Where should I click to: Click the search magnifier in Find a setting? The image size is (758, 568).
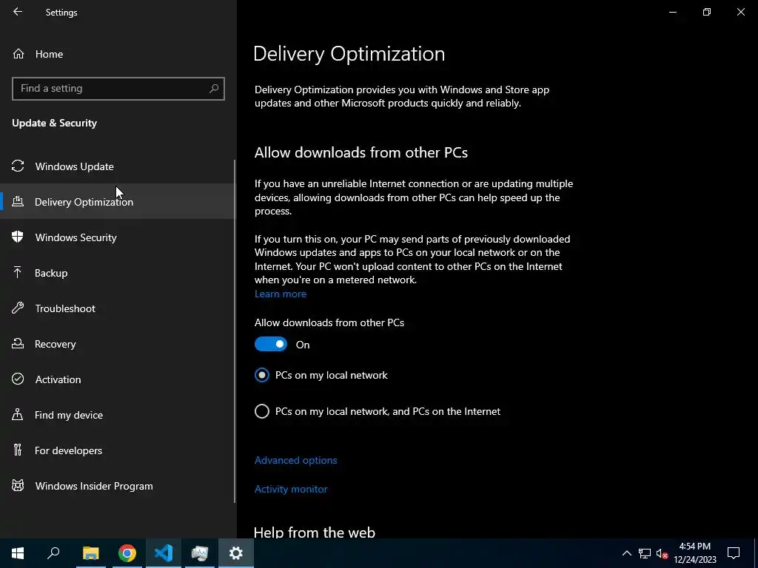(214, 89)
